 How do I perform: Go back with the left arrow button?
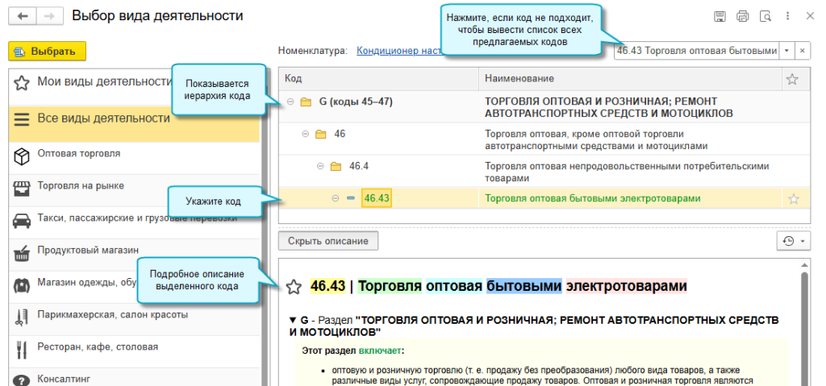coord(22,16)
